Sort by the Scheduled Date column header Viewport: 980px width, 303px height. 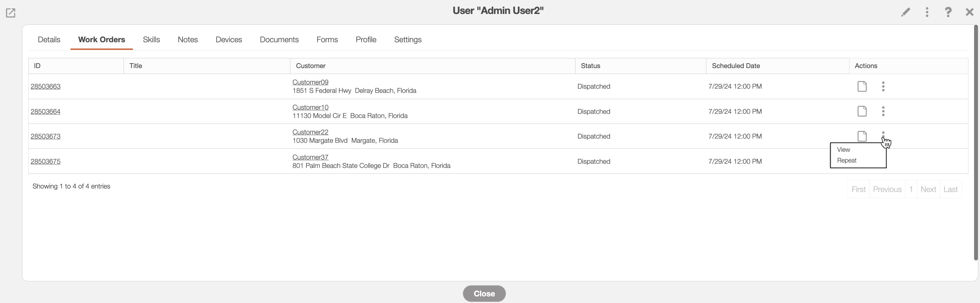click(x=735, y=66)
